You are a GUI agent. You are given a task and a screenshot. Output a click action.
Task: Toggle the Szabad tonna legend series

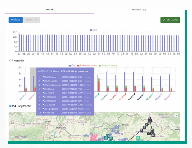[108, 65]
